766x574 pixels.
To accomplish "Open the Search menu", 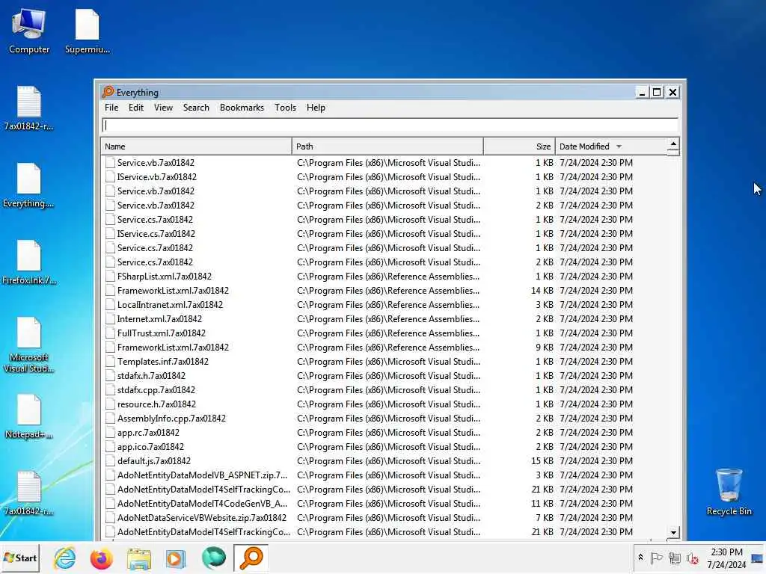I will 196,108.
